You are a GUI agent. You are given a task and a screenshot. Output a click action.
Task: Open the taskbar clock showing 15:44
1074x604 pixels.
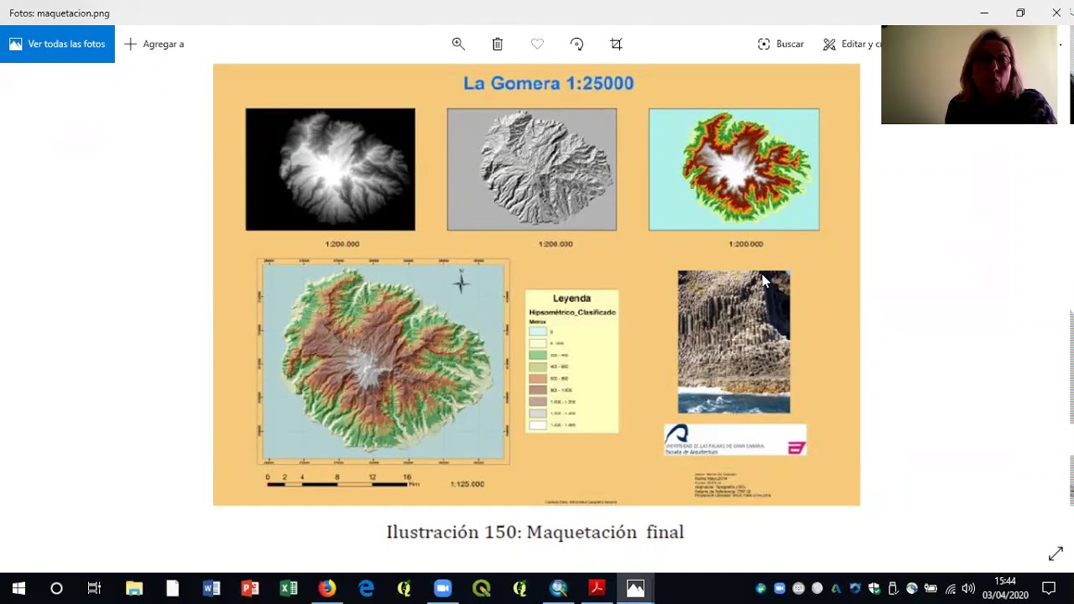(x=1005, y=588)
